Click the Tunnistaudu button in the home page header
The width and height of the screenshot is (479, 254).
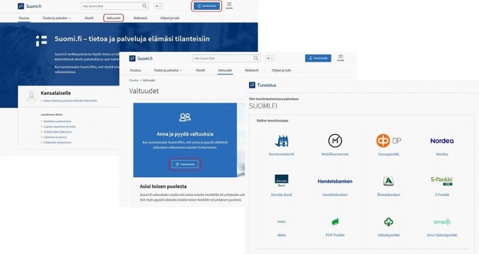tap(207, 6)
